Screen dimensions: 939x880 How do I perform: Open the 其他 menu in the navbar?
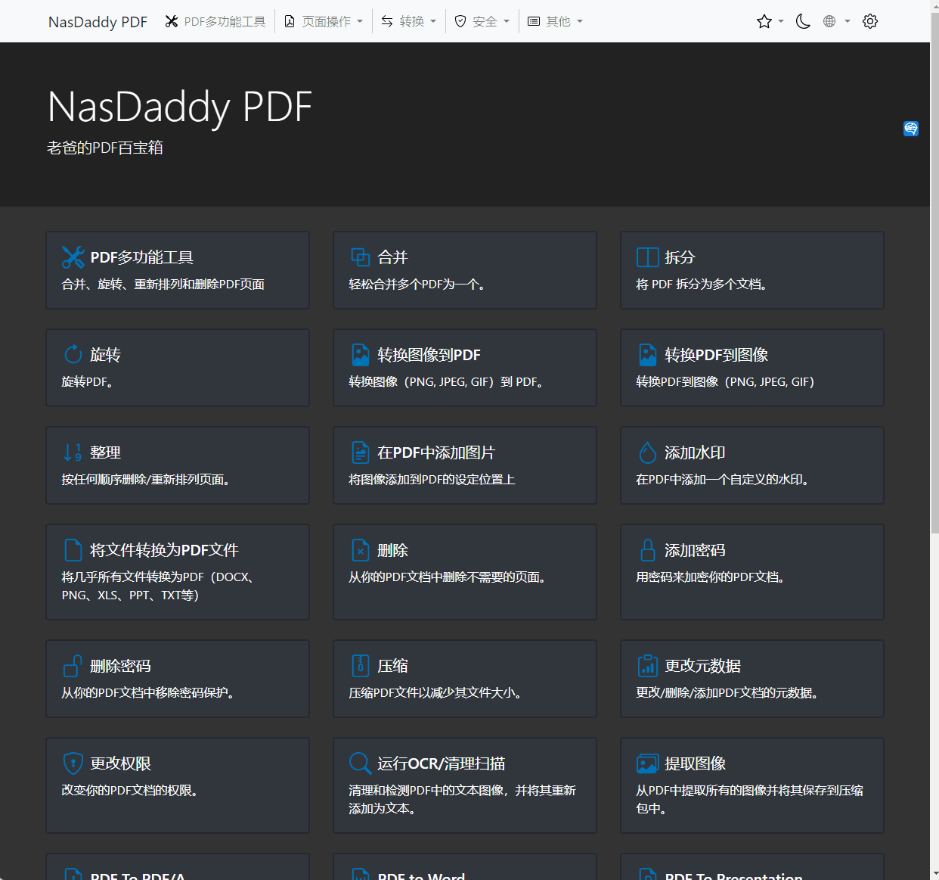[x=556, y=21]
